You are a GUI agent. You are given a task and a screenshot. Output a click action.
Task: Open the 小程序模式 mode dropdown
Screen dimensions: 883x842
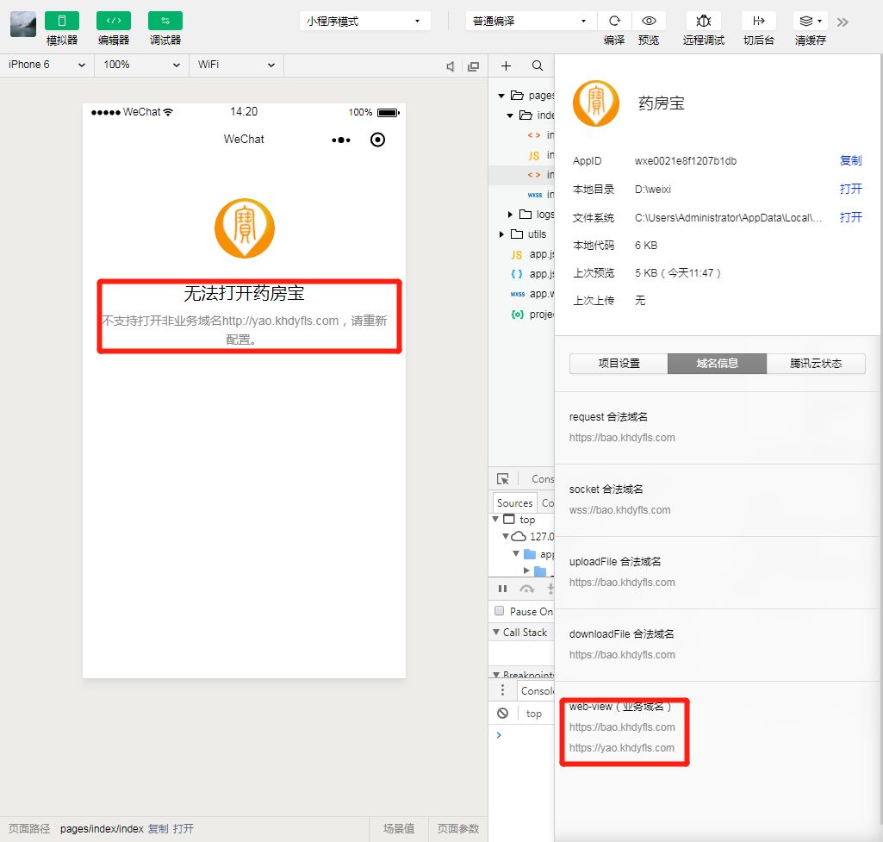(x=365, y=21)
